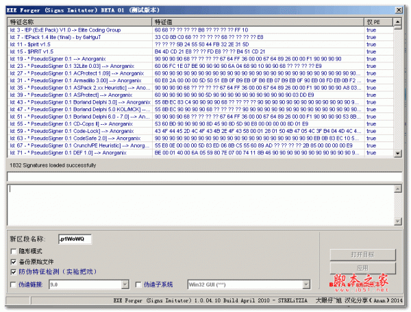This screenshot has width=411, height=312.
Task: Click signature value 60 68 ?? ?? ?? ?? B8
Action: [201, 30]
